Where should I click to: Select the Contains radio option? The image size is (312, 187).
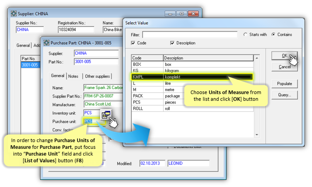pyautogui.click(x=273, y=35)
